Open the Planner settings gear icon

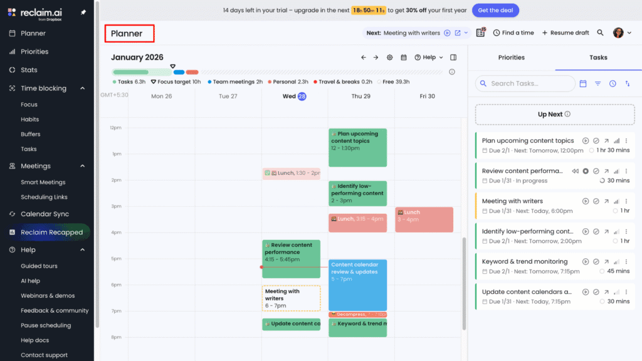(390, 57)
